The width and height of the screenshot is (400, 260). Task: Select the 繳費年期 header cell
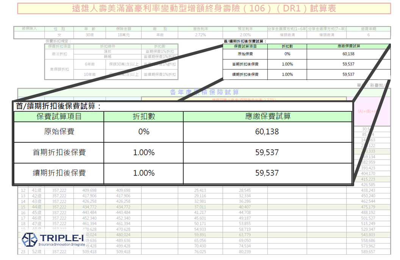point(368,29)
